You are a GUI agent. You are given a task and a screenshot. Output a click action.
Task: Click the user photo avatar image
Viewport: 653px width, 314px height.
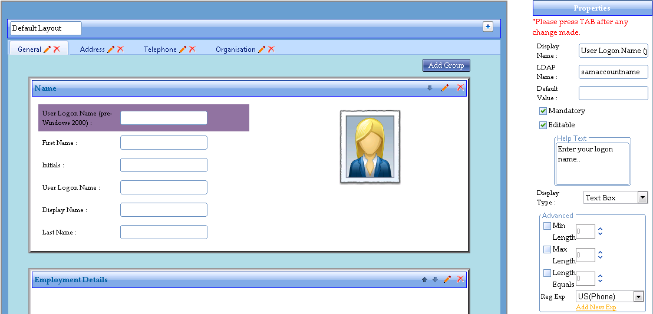tap(370, 147)
